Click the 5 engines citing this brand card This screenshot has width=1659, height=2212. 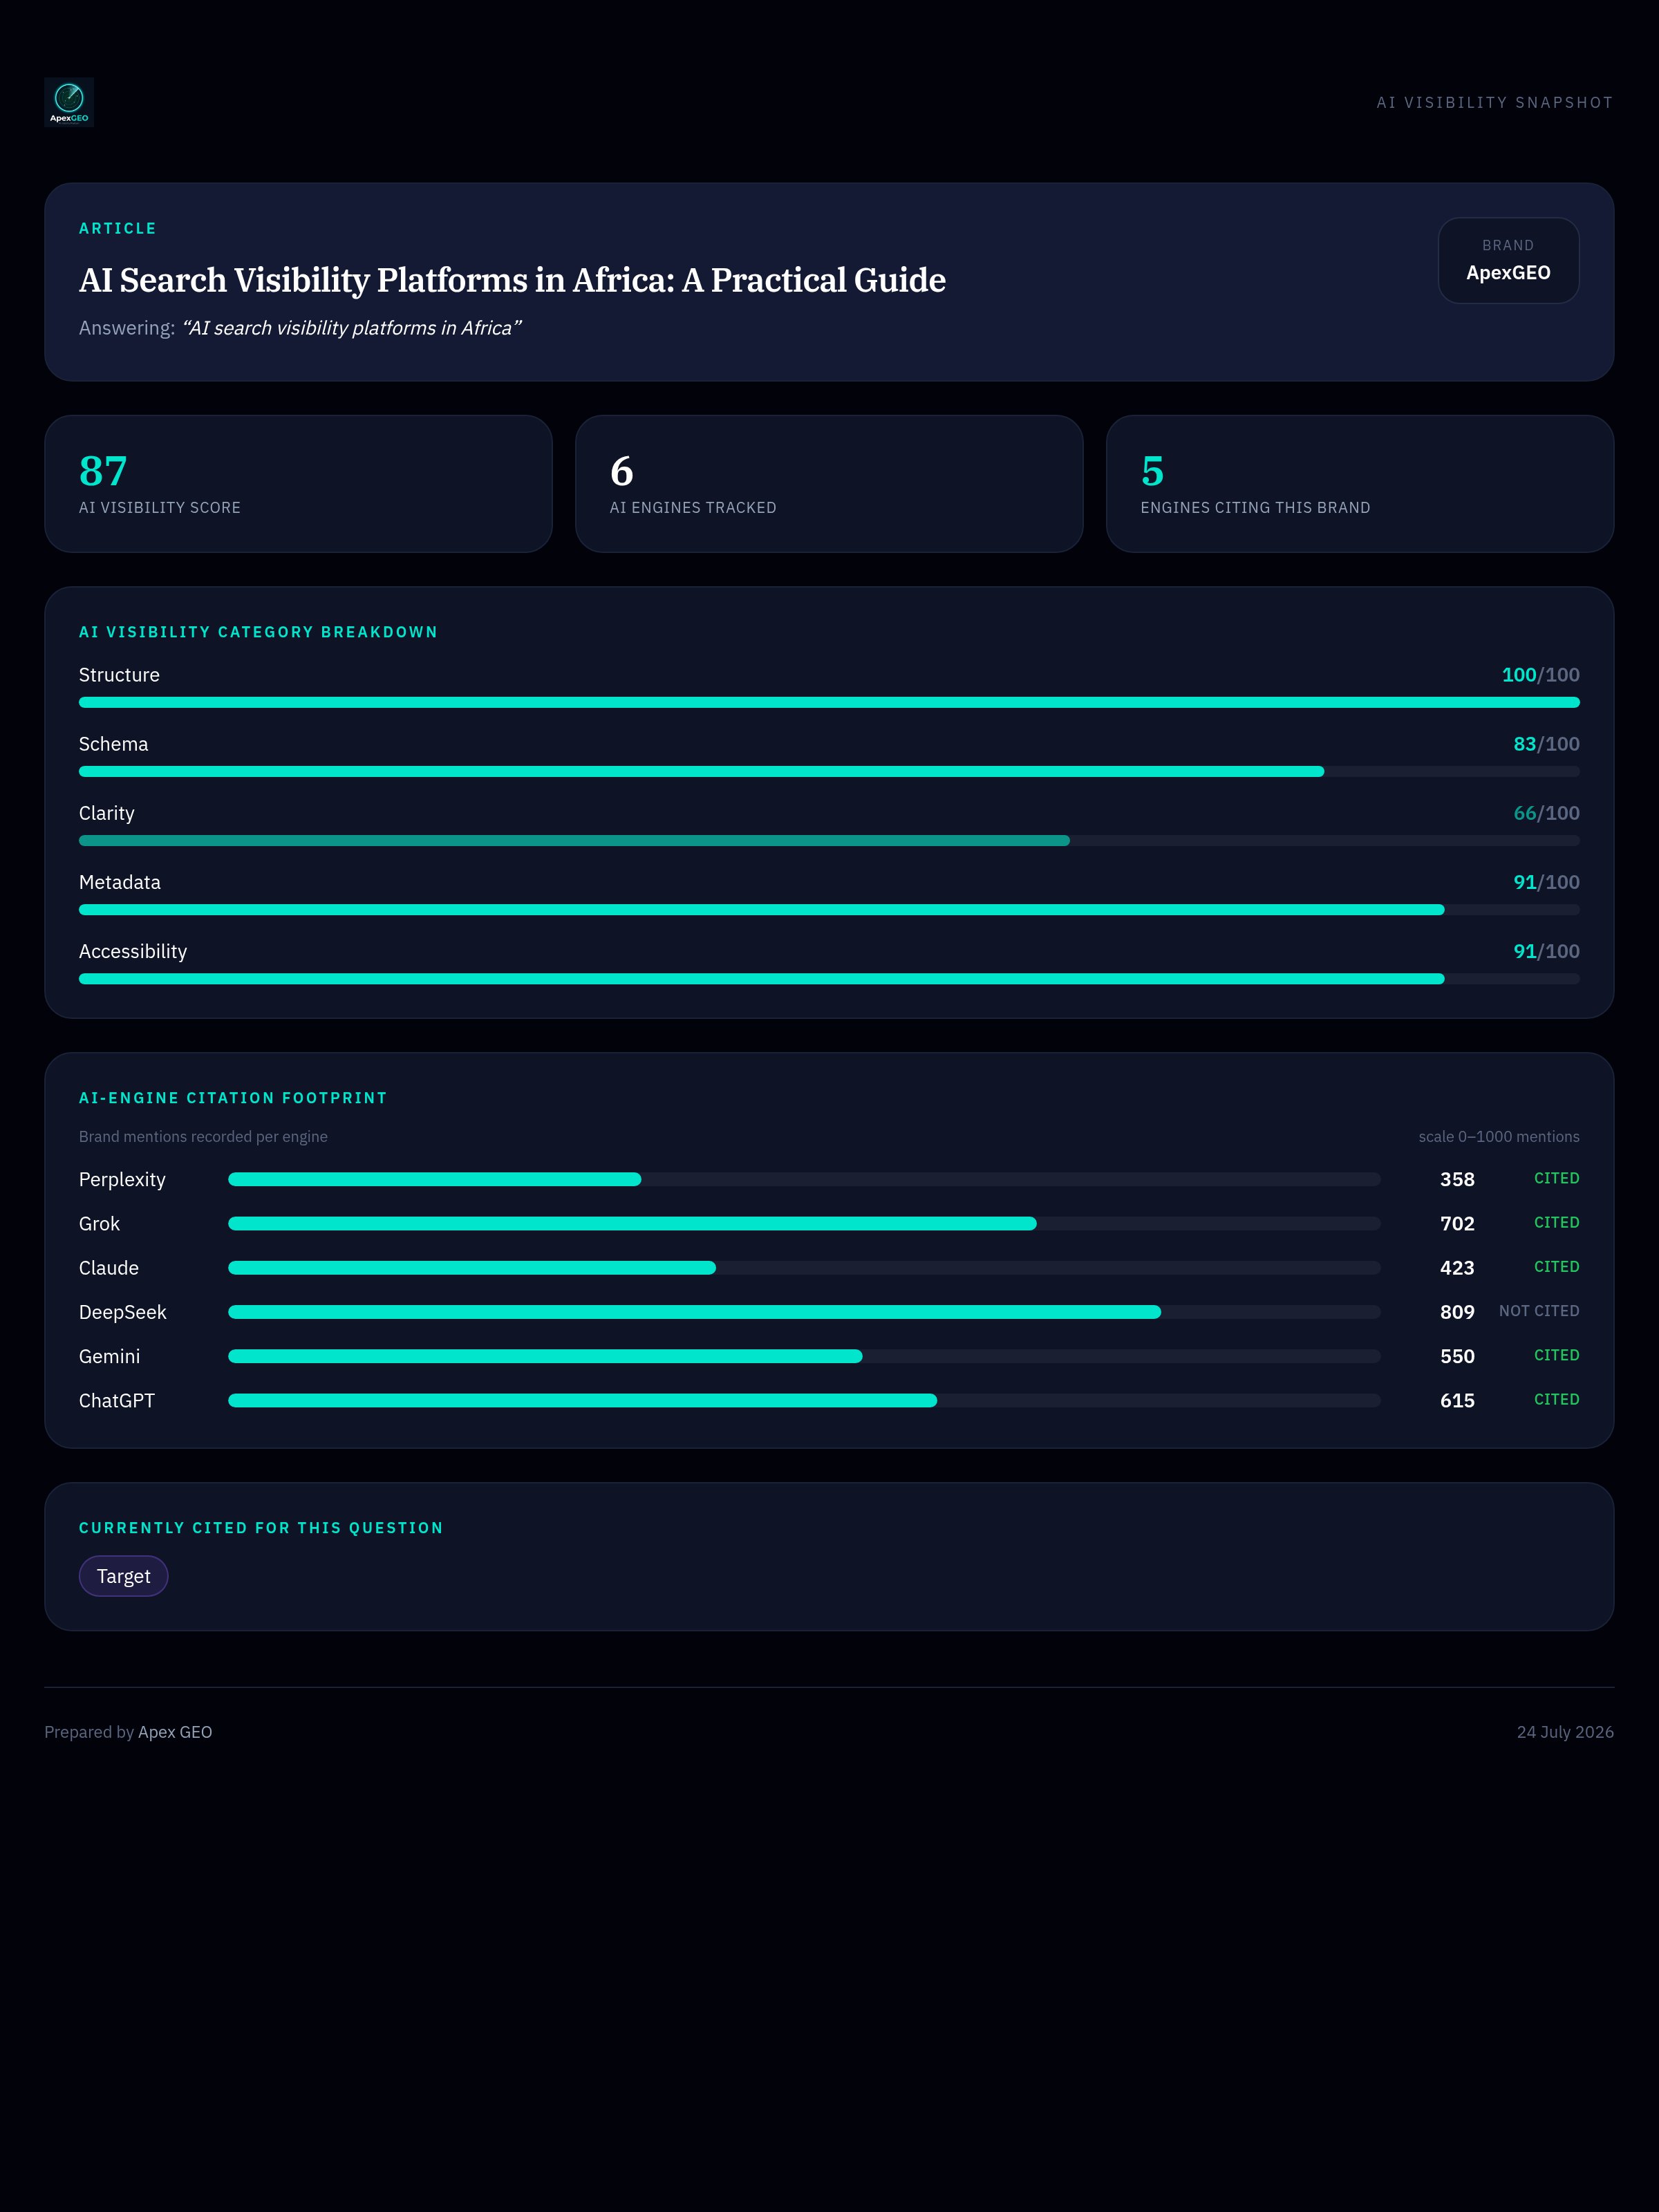coord(1360,484)
